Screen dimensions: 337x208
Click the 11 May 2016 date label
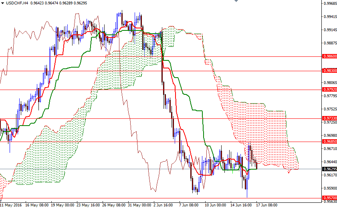(11, 205)
